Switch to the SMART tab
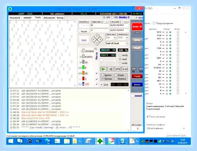The image size is (197, 151). coord(27,18)
